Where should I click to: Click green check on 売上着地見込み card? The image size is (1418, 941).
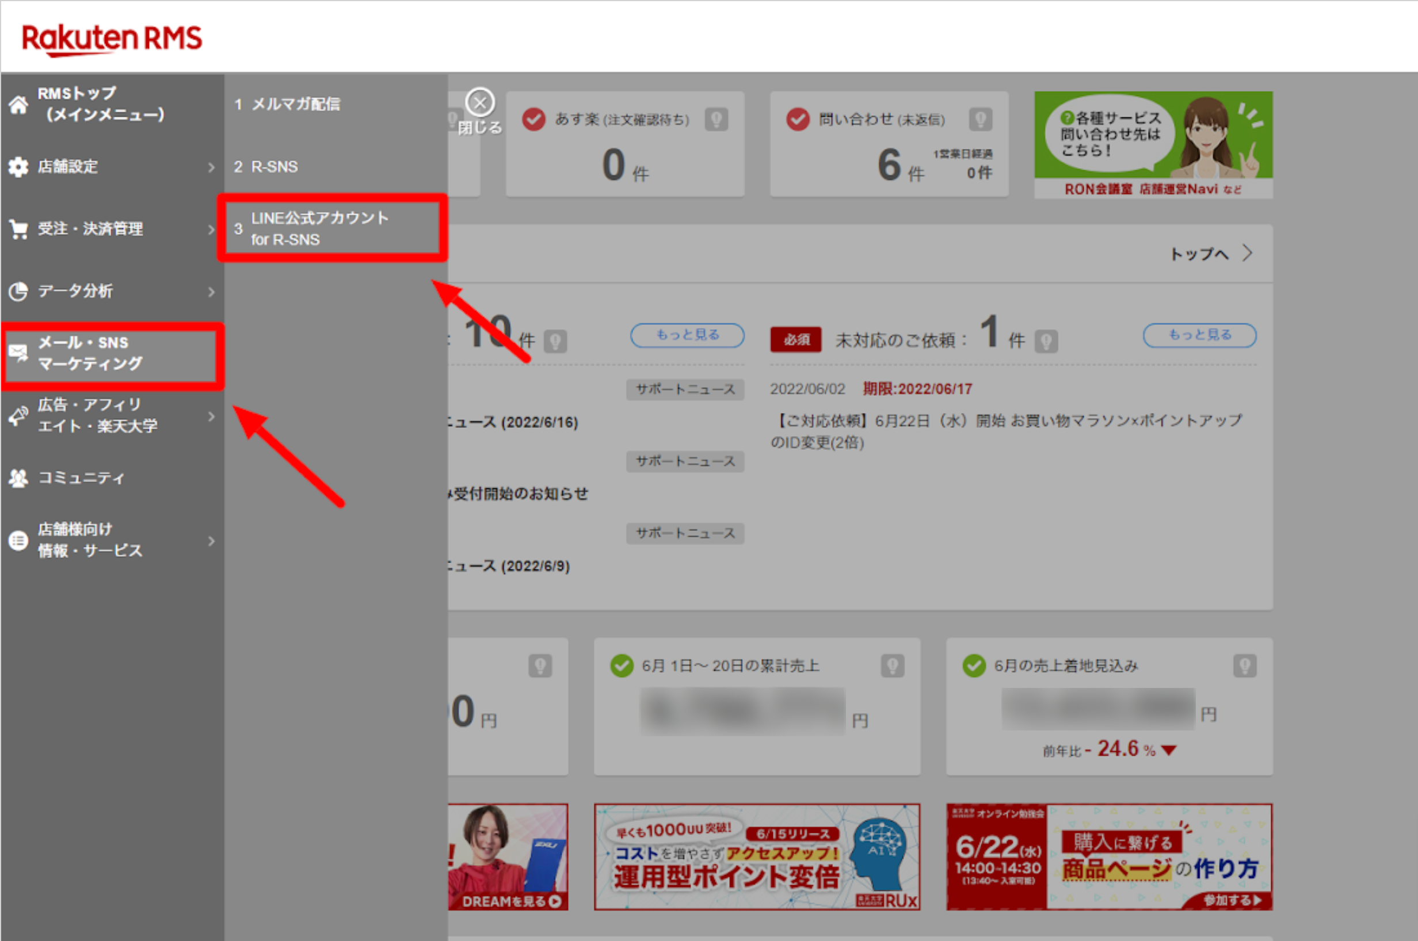[x=974, y=665]
